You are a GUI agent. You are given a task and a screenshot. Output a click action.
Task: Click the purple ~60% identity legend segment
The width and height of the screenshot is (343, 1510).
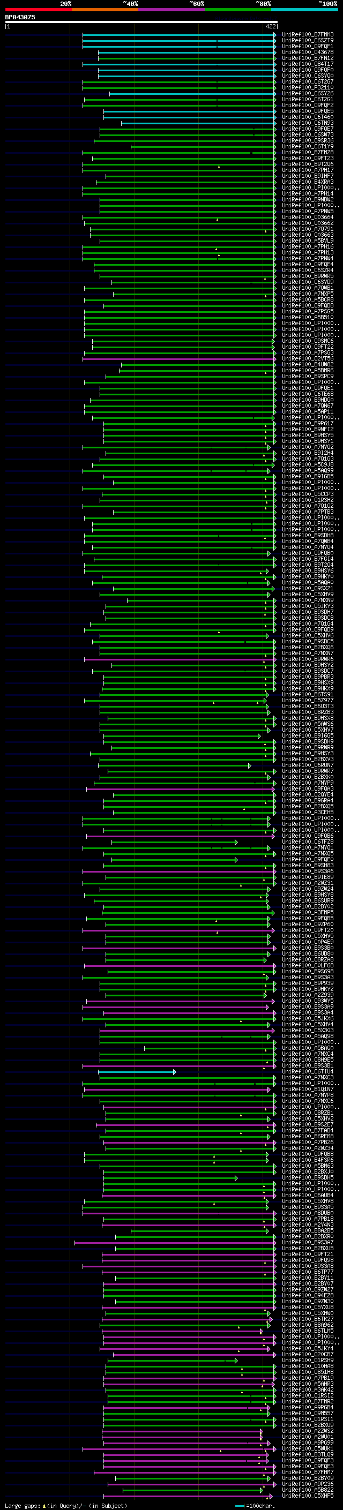171,10
